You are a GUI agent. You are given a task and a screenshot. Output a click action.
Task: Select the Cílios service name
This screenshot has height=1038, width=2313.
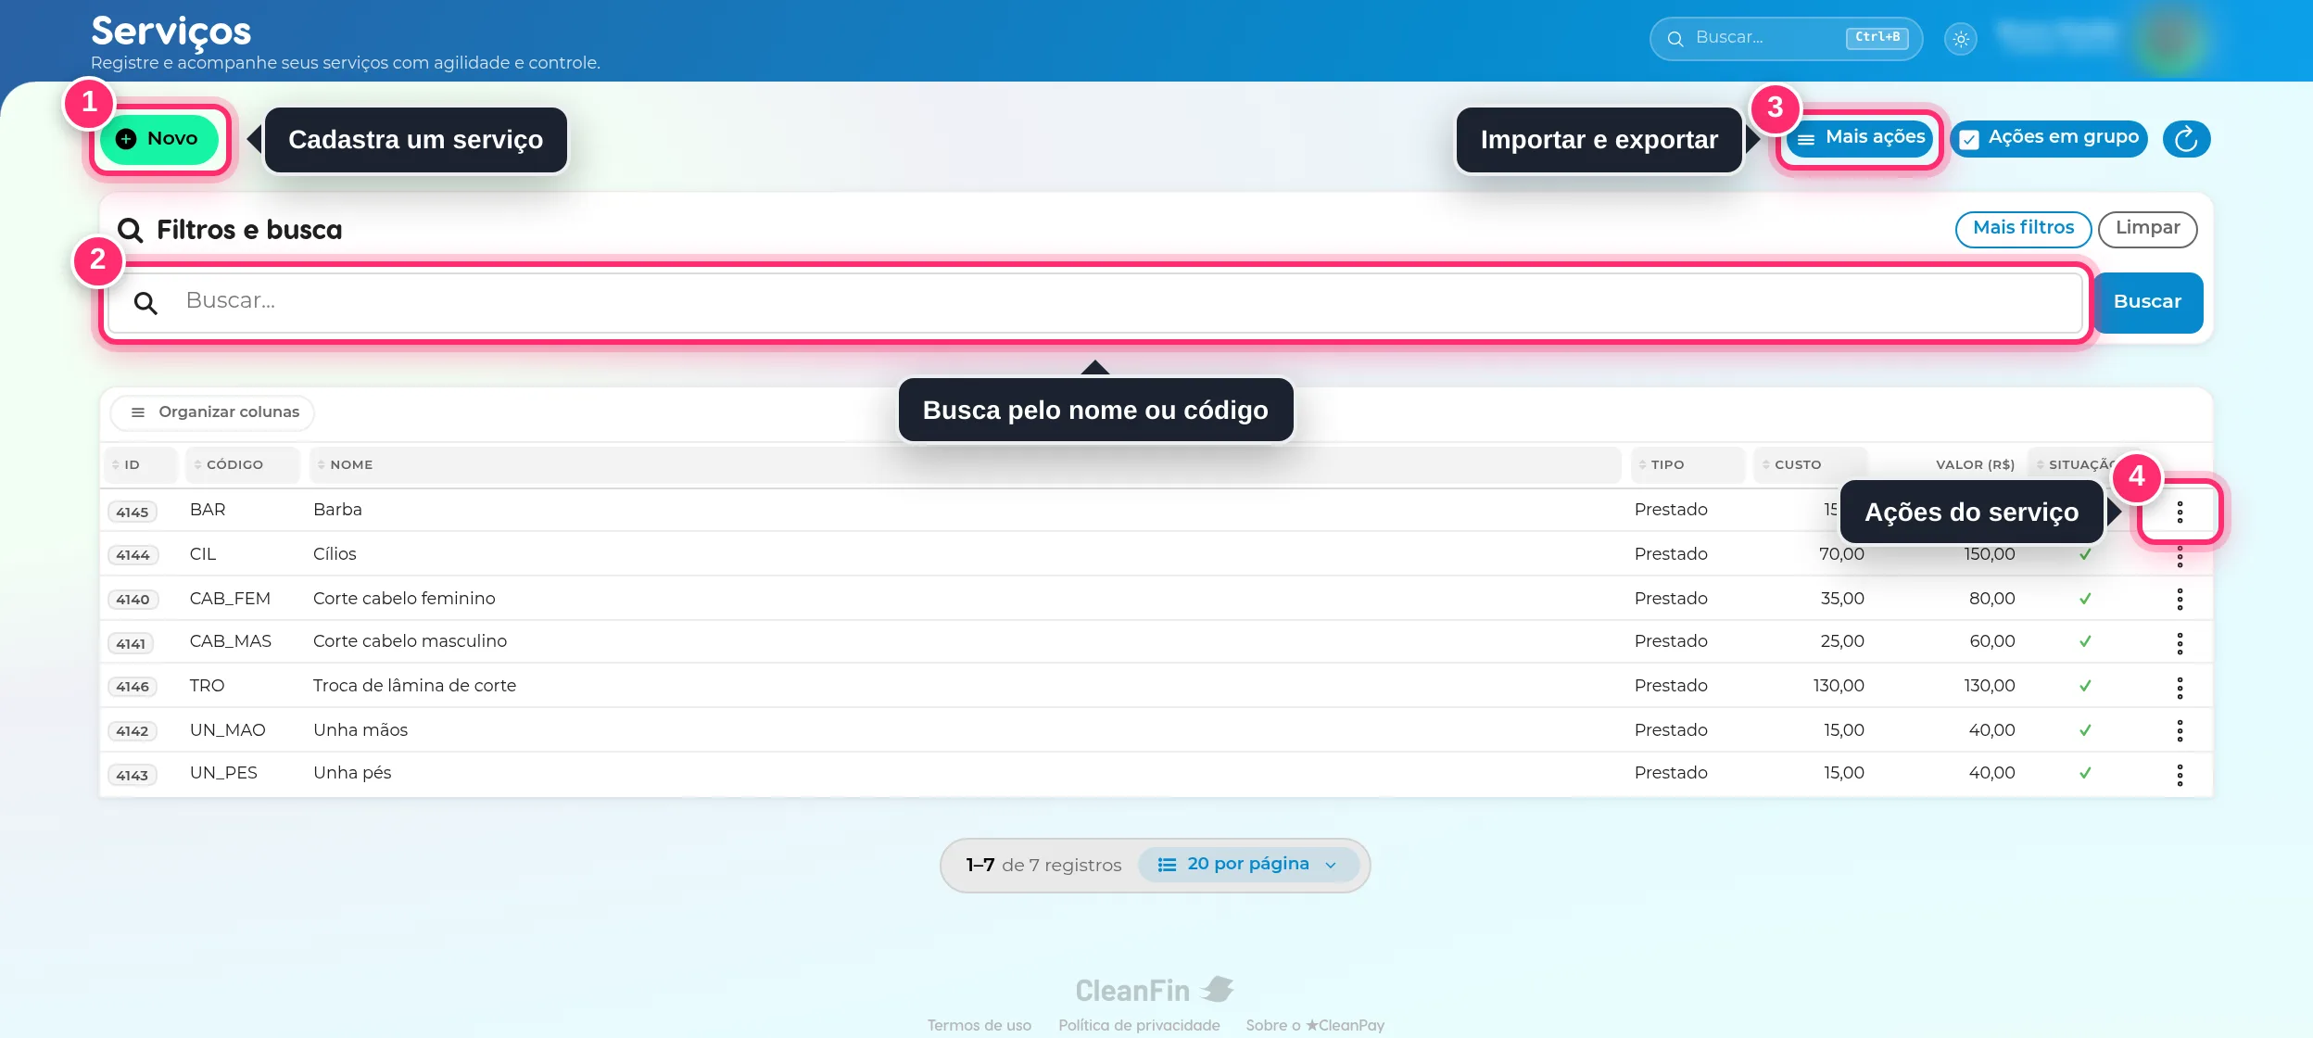click(335, 554)
